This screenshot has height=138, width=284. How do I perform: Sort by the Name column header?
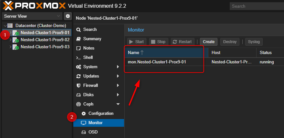166,53
